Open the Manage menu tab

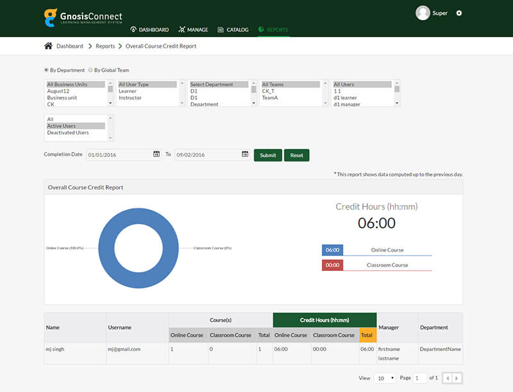click(x=193, y=29)
